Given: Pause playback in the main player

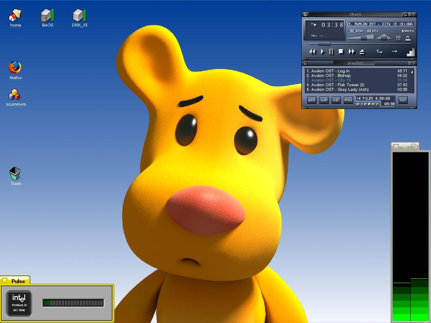Looking at the screenshot, I should click(x=332, y=52).
